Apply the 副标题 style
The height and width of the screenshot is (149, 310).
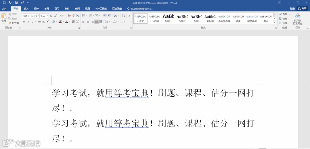210,18
